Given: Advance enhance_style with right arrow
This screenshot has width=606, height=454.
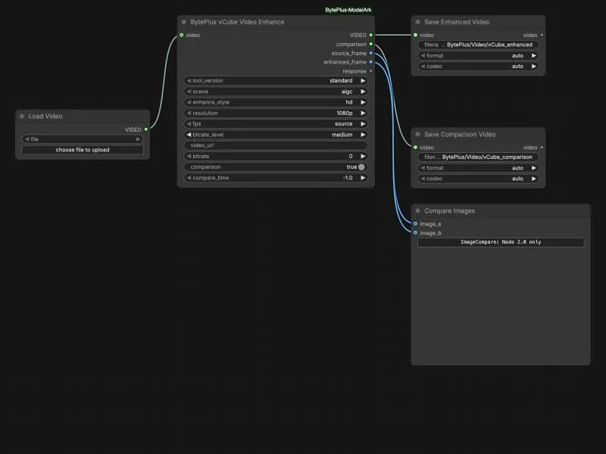Looking at the screenshot, I should 363,102.
